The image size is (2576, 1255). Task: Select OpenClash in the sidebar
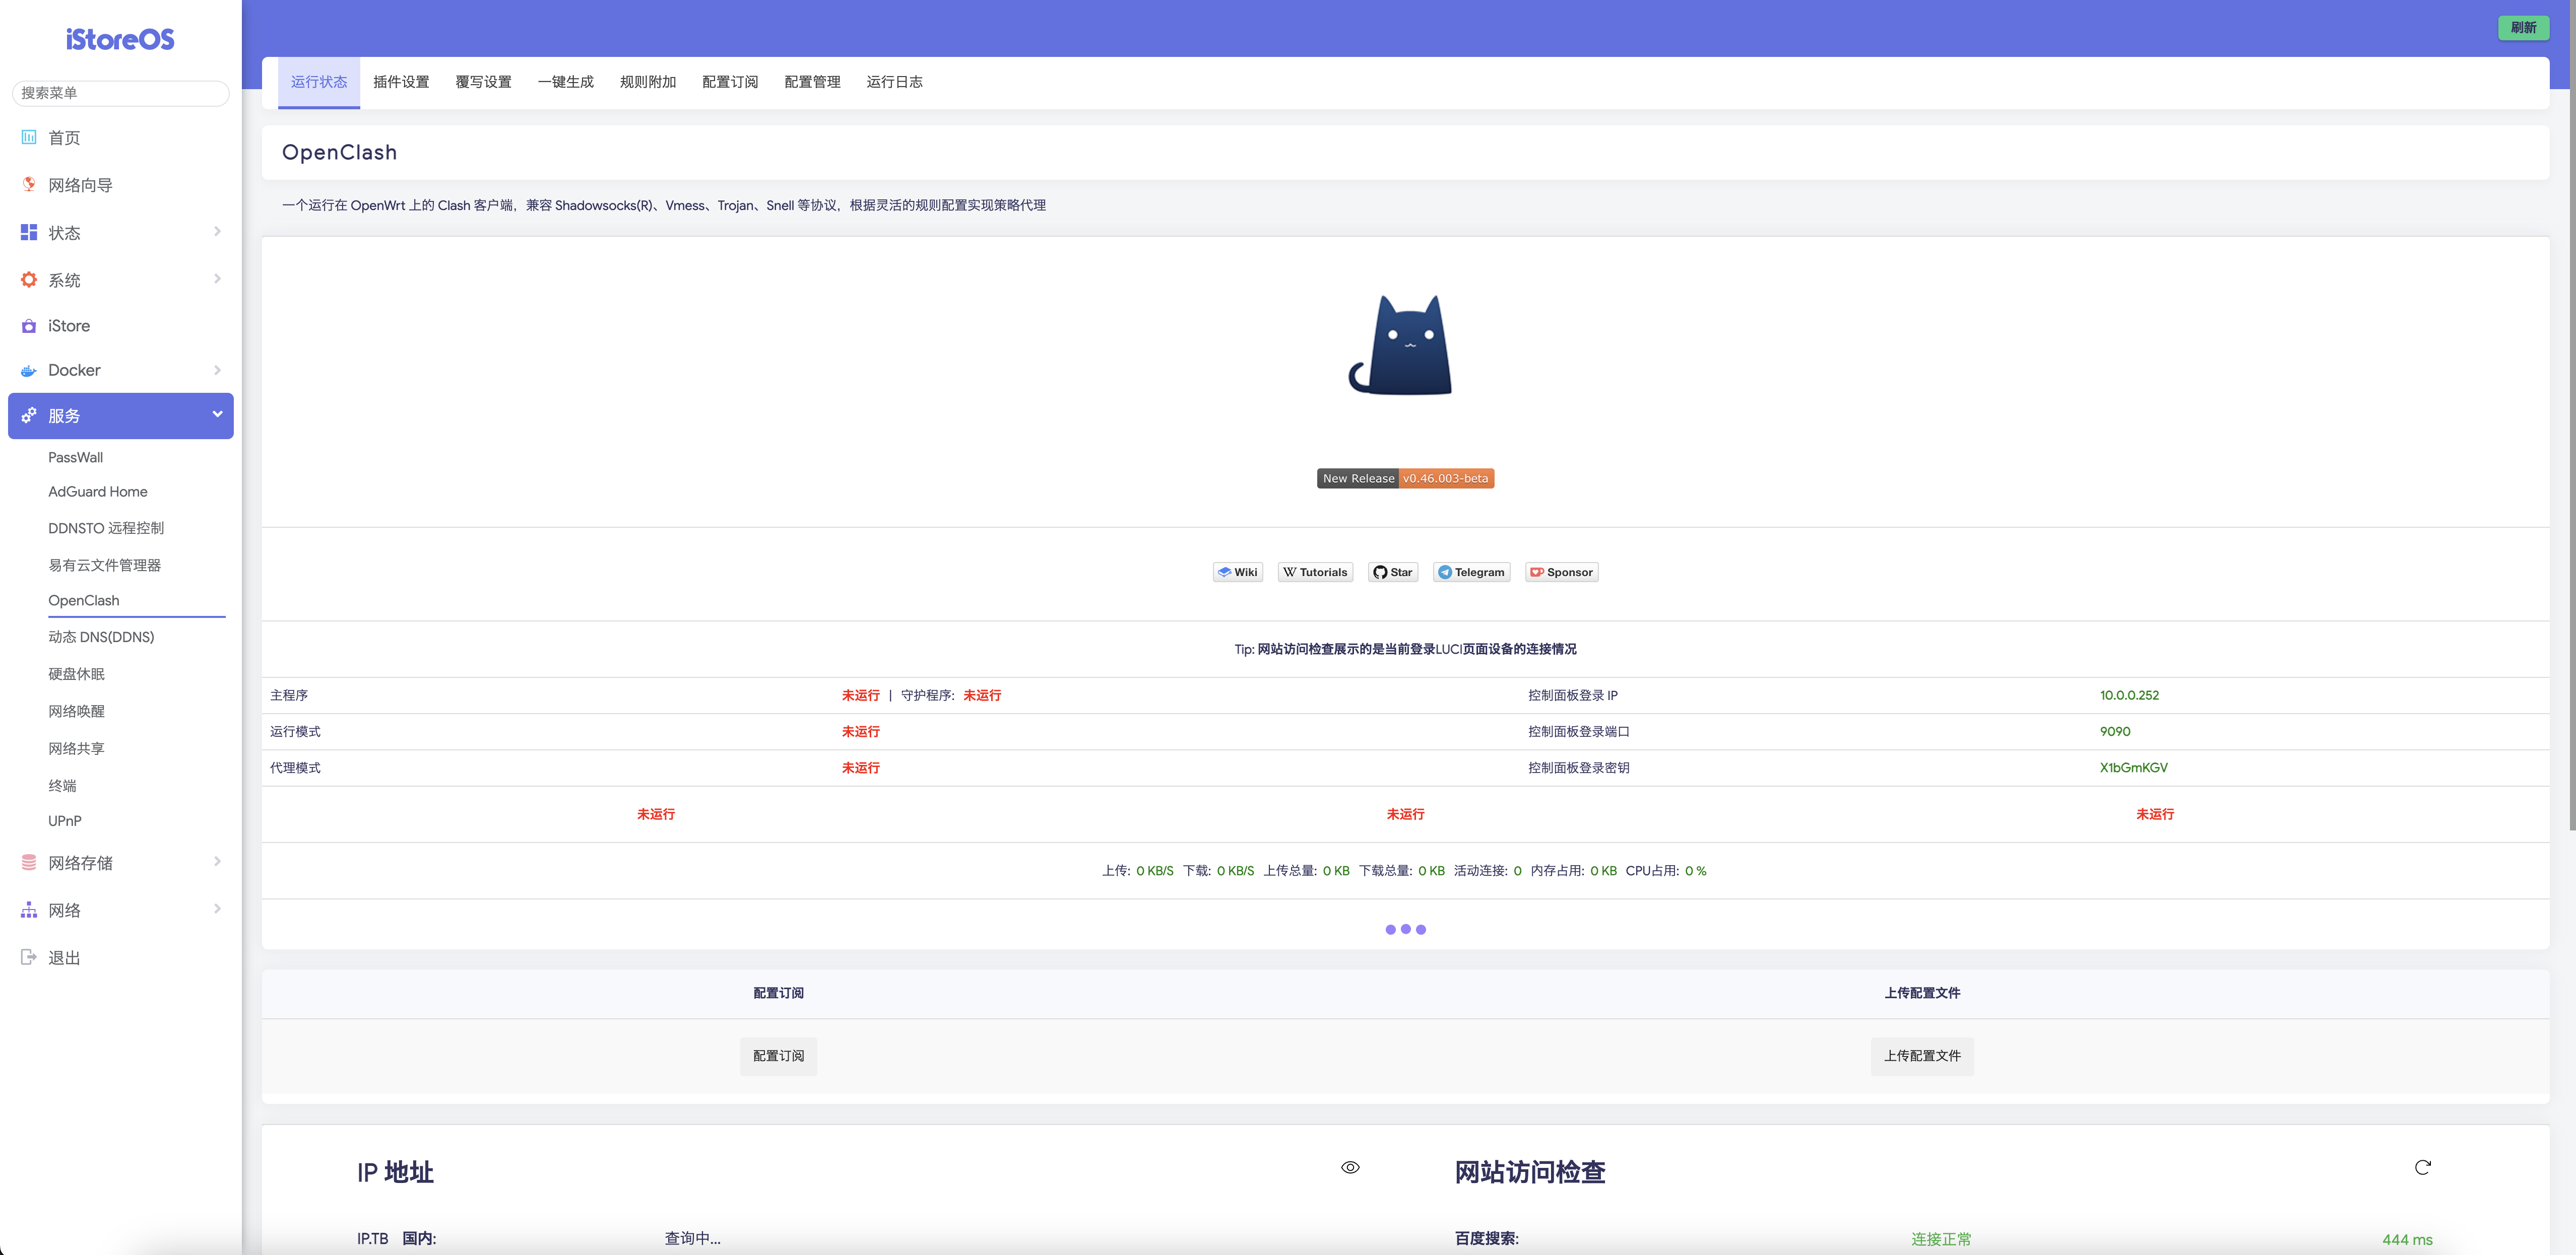pyautogui.click(x=84, y=600)
